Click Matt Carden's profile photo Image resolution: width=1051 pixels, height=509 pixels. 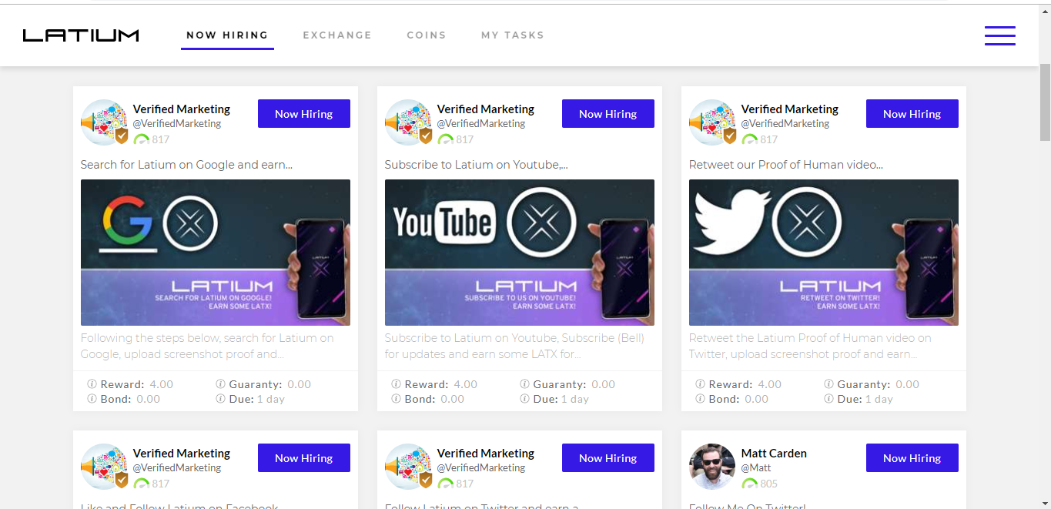click(712, 467)
